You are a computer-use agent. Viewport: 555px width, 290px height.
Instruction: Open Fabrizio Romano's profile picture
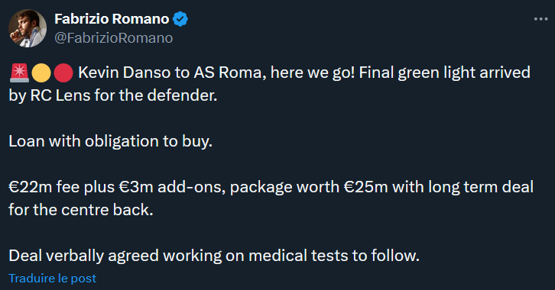click(28, 28)
